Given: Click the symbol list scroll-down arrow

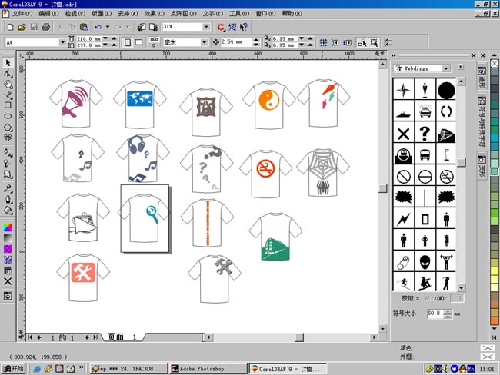Looking at the screenshot, I should tap(461, 287).
